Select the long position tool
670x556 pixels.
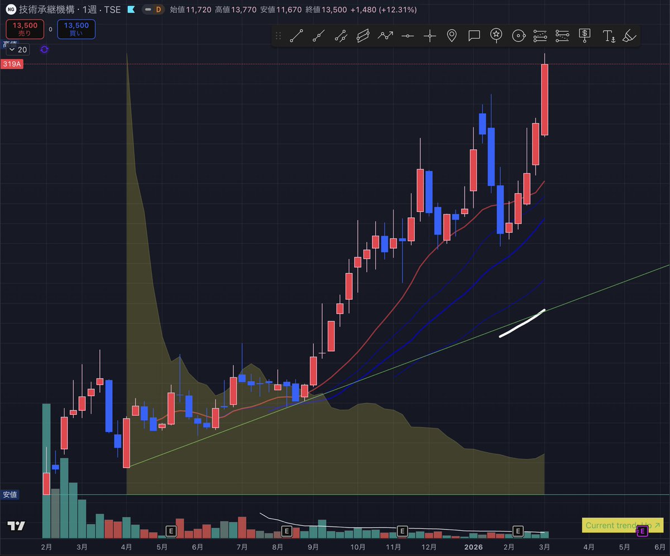pyautogui.click(x=540, y=36)
